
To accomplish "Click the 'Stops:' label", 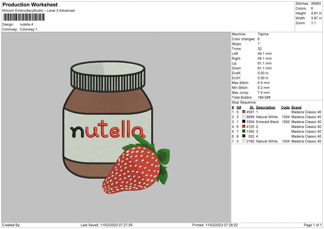I will [x=237, y=44].
